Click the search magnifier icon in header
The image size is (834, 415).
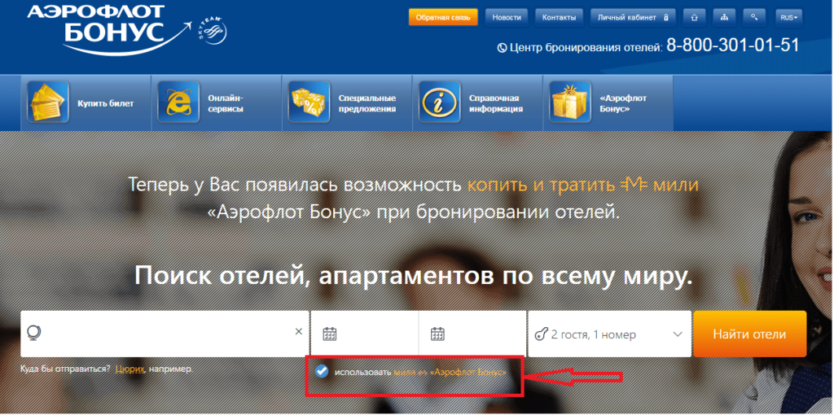pos(756,16)
